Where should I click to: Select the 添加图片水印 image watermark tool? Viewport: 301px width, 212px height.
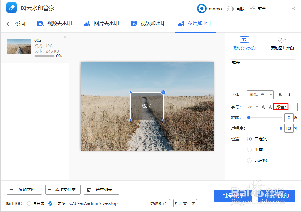coord(282,43)
